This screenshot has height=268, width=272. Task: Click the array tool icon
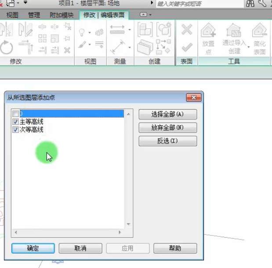coord(42,38)
